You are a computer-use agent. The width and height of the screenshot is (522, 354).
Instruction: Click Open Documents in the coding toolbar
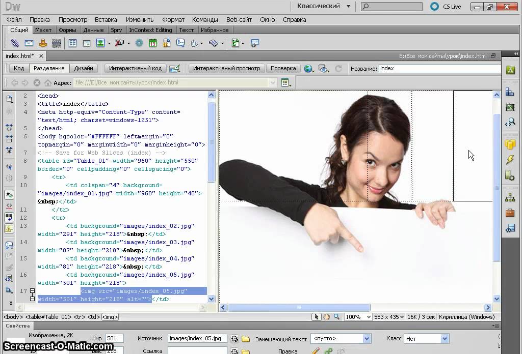point(9,99)
